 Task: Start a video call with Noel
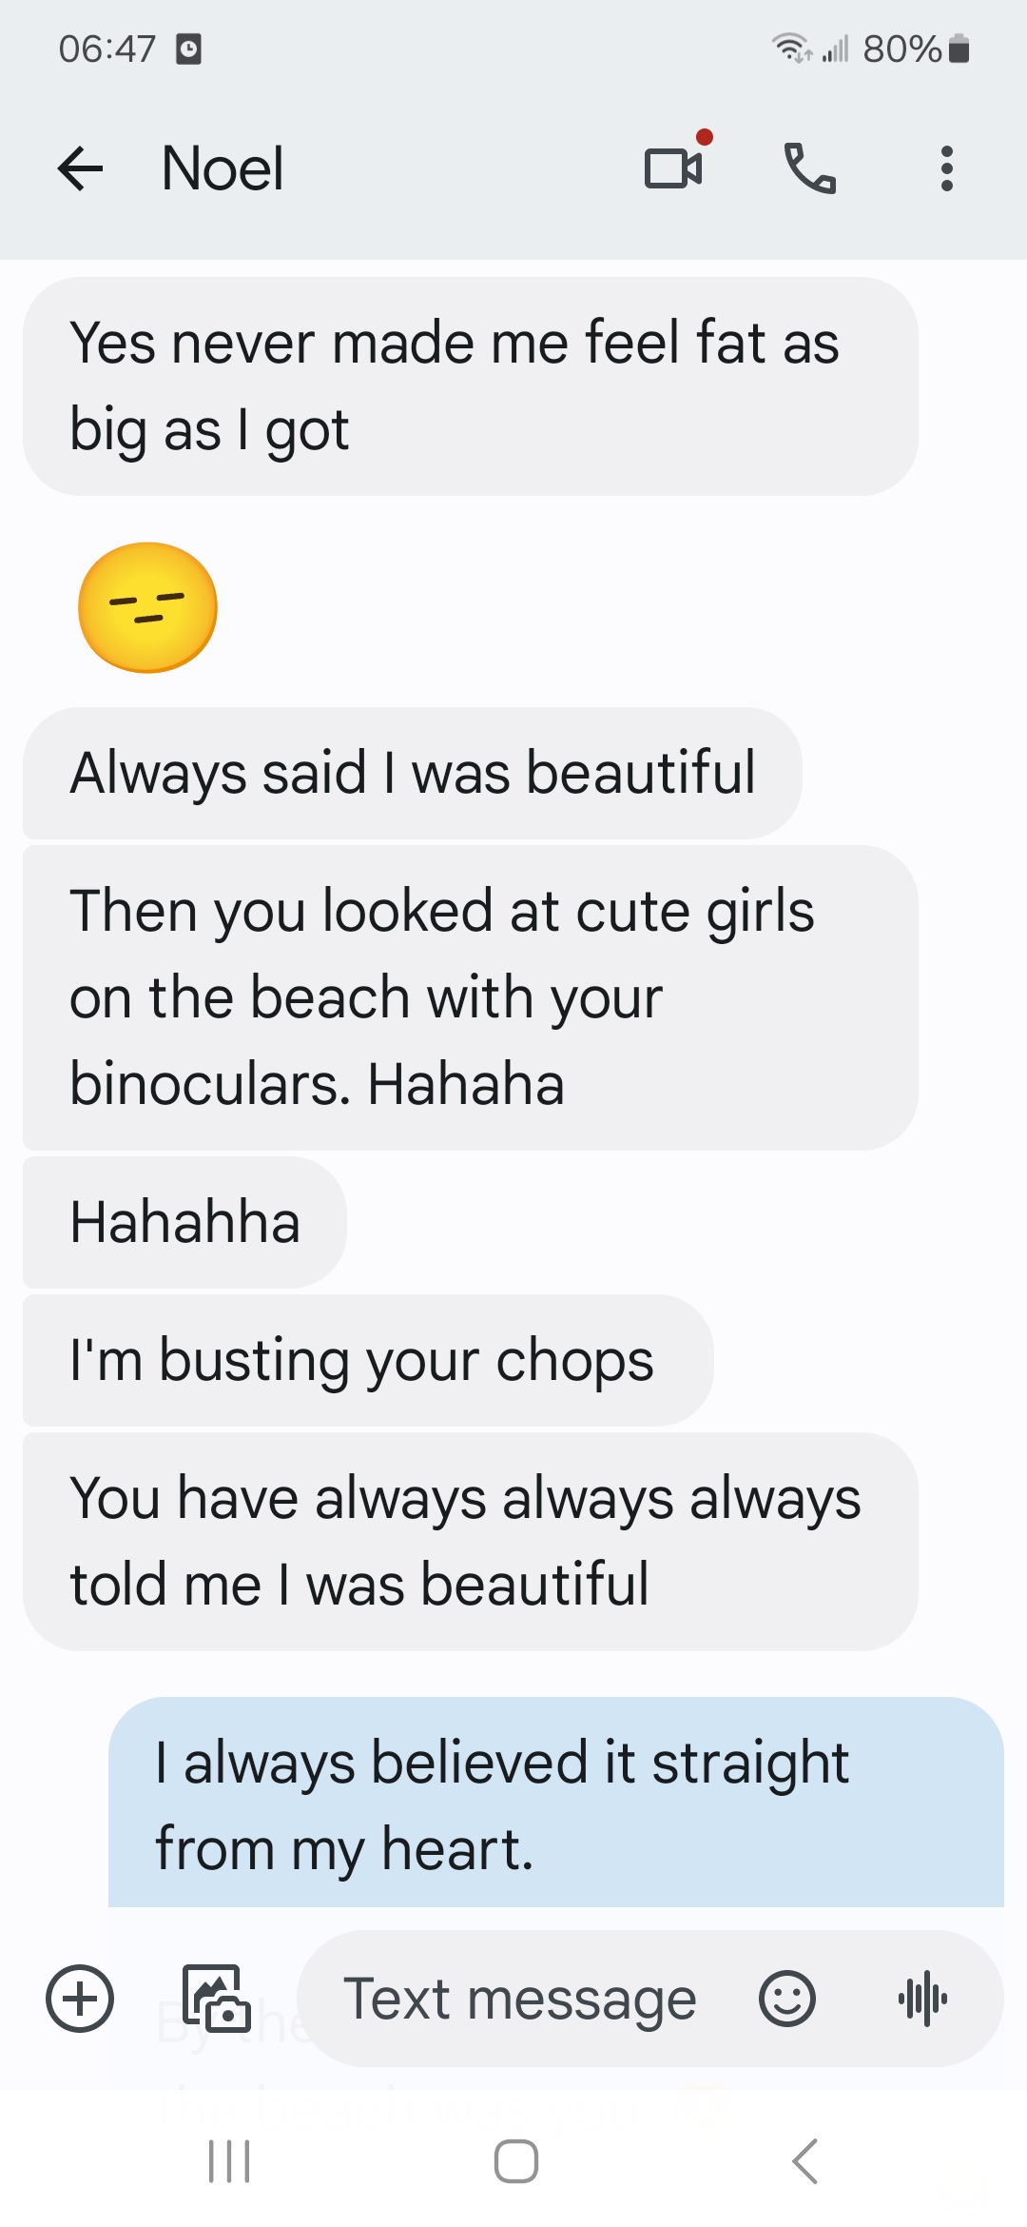click(674, 168)
